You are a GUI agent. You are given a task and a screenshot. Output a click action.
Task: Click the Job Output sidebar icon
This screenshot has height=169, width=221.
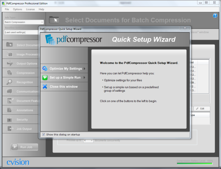point(10,128)
